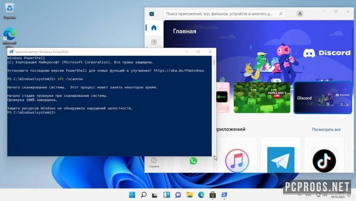The height and width of the screenshot is (201, 356).
Task: Open the Discord hero banner
Action: [x=259, y=52]
